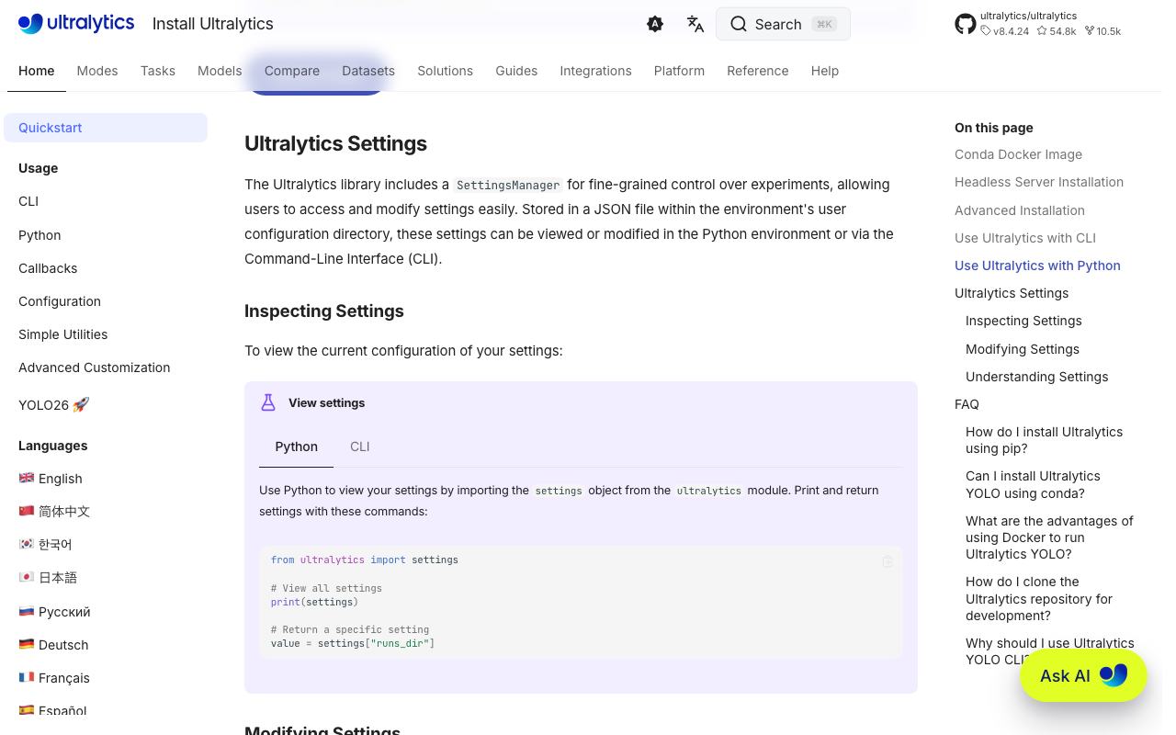Click the 简体中文 flag icon

click(x=27, y=511)
